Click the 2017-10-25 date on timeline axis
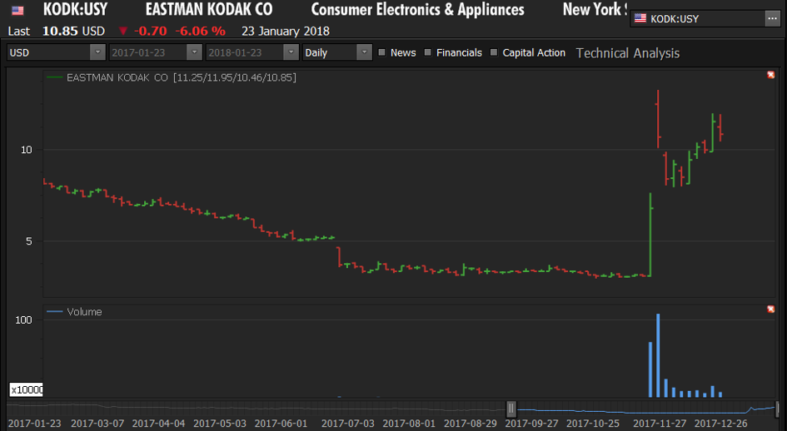This screenshot has height=431, width=787. click(x=593, y=424)
